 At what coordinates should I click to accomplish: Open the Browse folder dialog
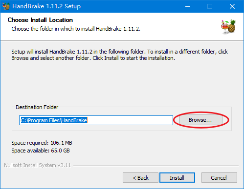201,120
